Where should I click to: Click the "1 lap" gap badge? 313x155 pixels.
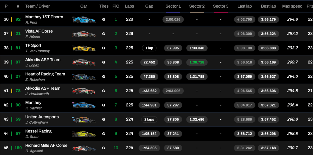coord(149,48)
